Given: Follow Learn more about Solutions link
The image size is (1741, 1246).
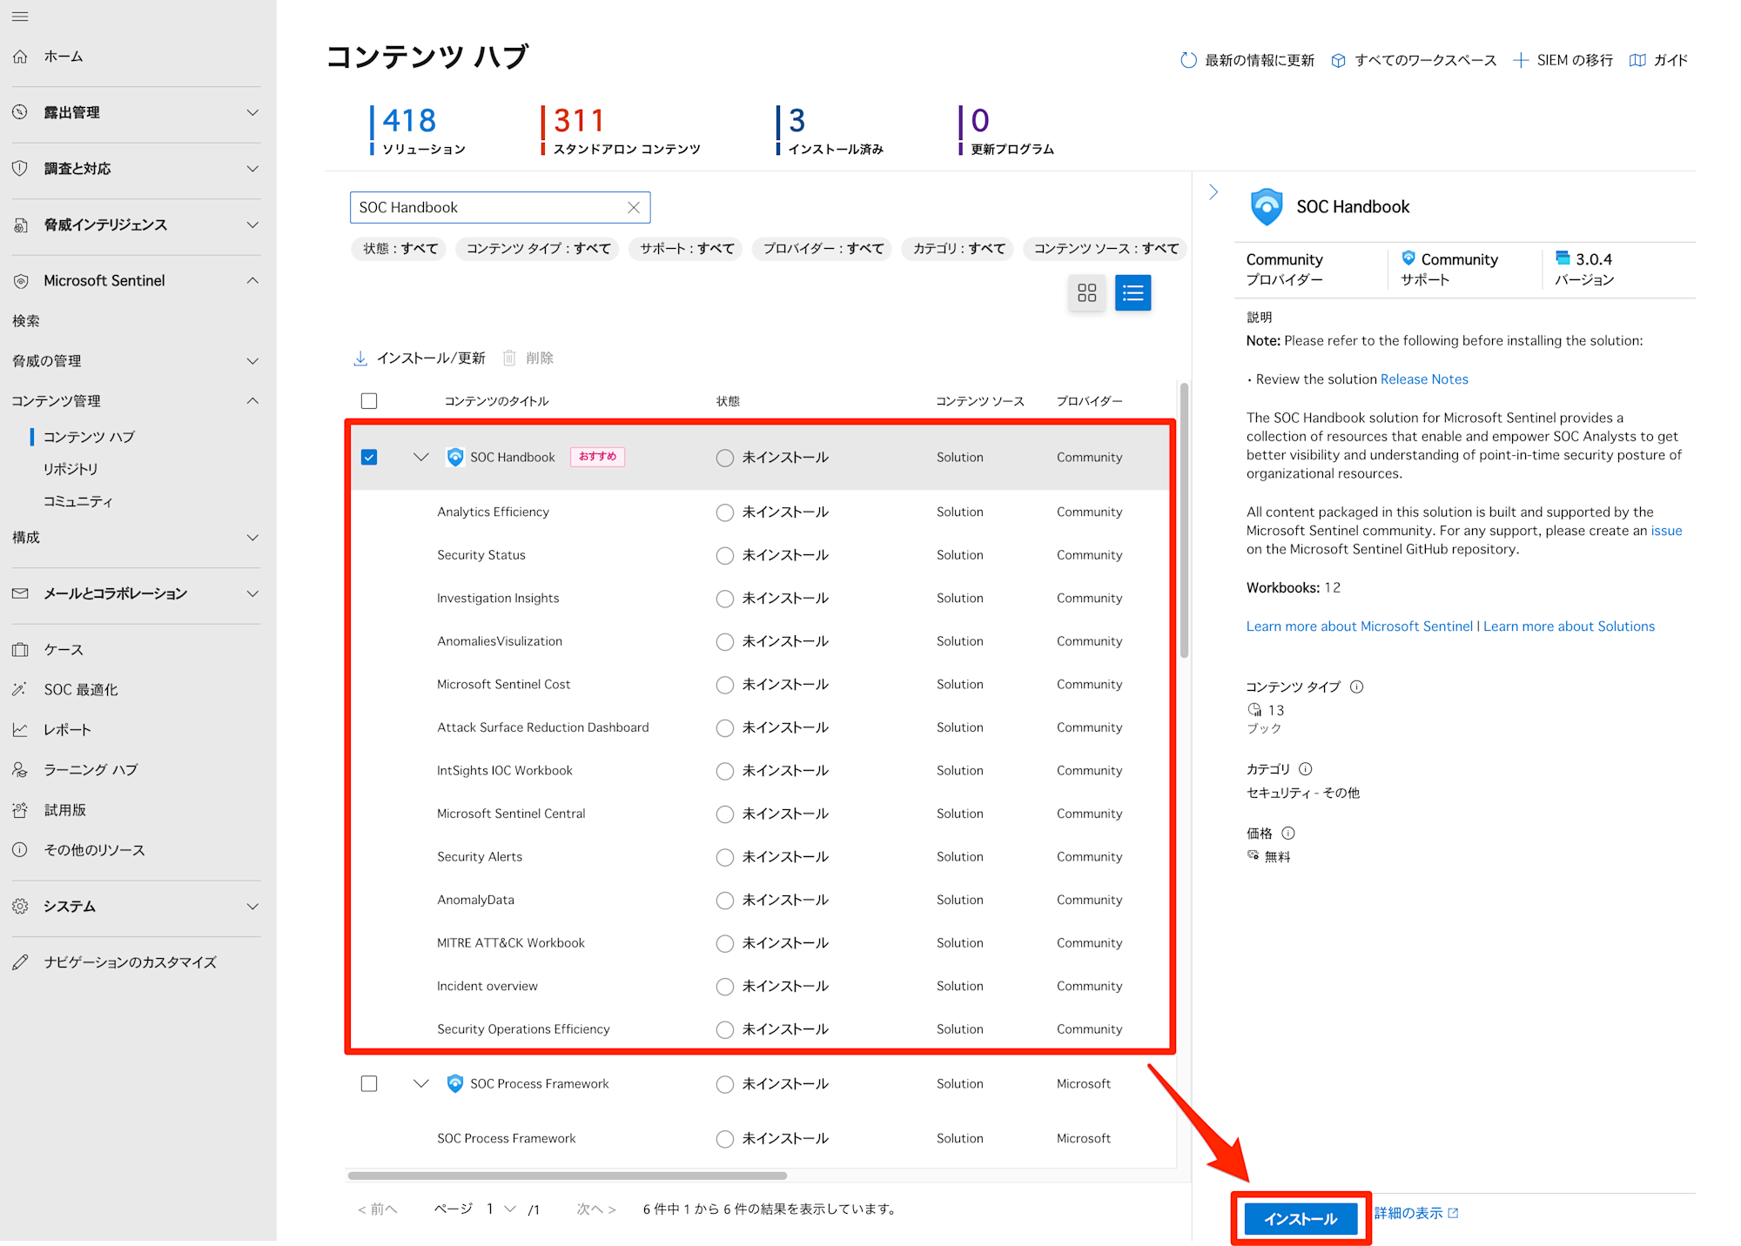Looking at the screenshot, I should point(1569,626).
